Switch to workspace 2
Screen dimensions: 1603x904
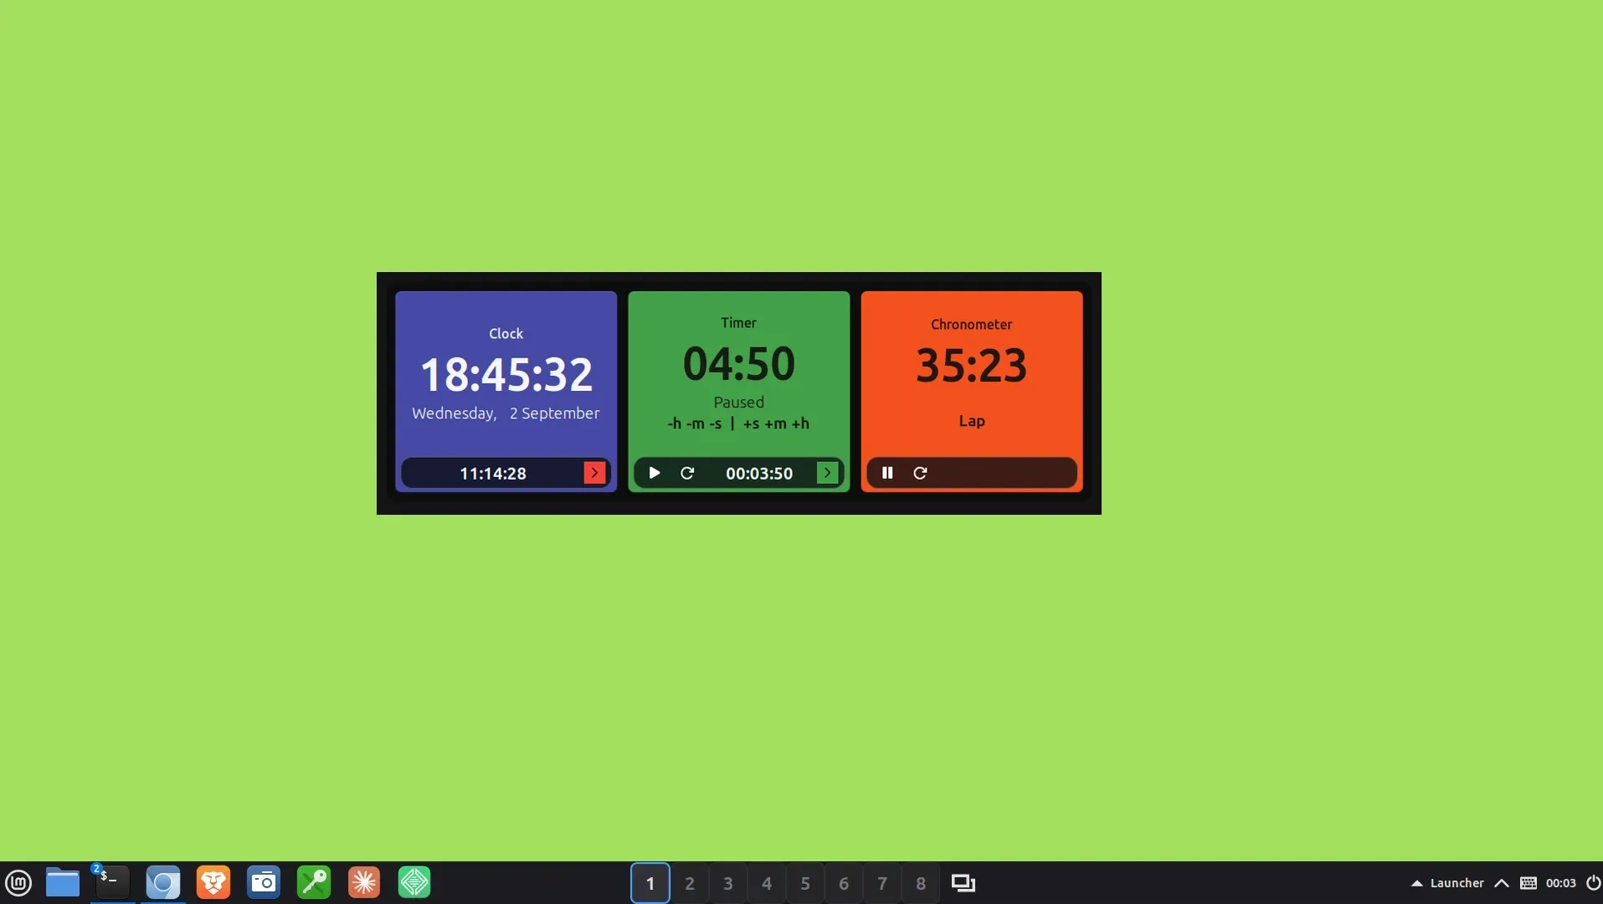coord(690,883)
